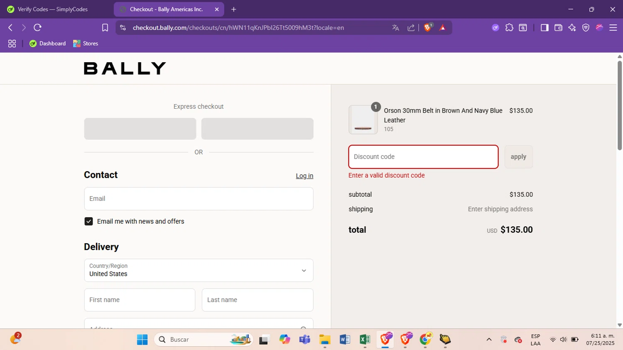
Task: Open File Explorer from the taskbar
Action: pyautogui.click(x=325, y=340)
